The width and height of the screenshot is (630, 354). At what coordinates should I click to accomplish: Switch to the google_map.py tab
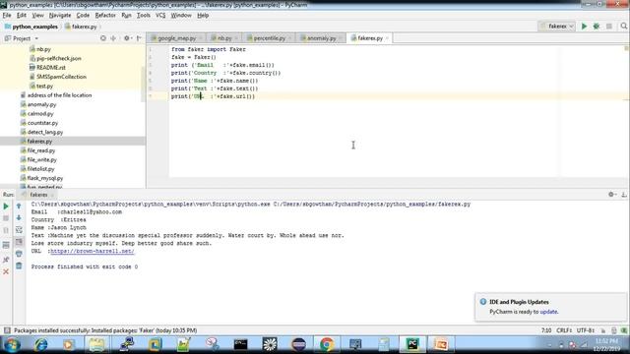176,38
